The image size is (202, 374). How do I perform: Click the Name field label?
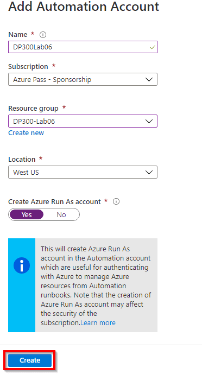(x=18, y=35)
